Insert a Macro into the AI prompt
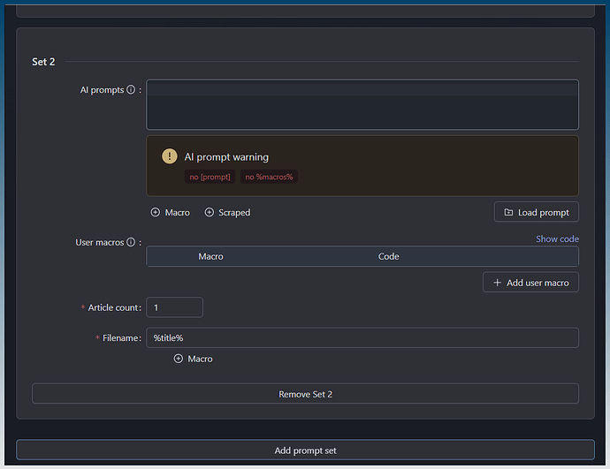This screenshot has width=610, height=469. click(x=171, y=213)
